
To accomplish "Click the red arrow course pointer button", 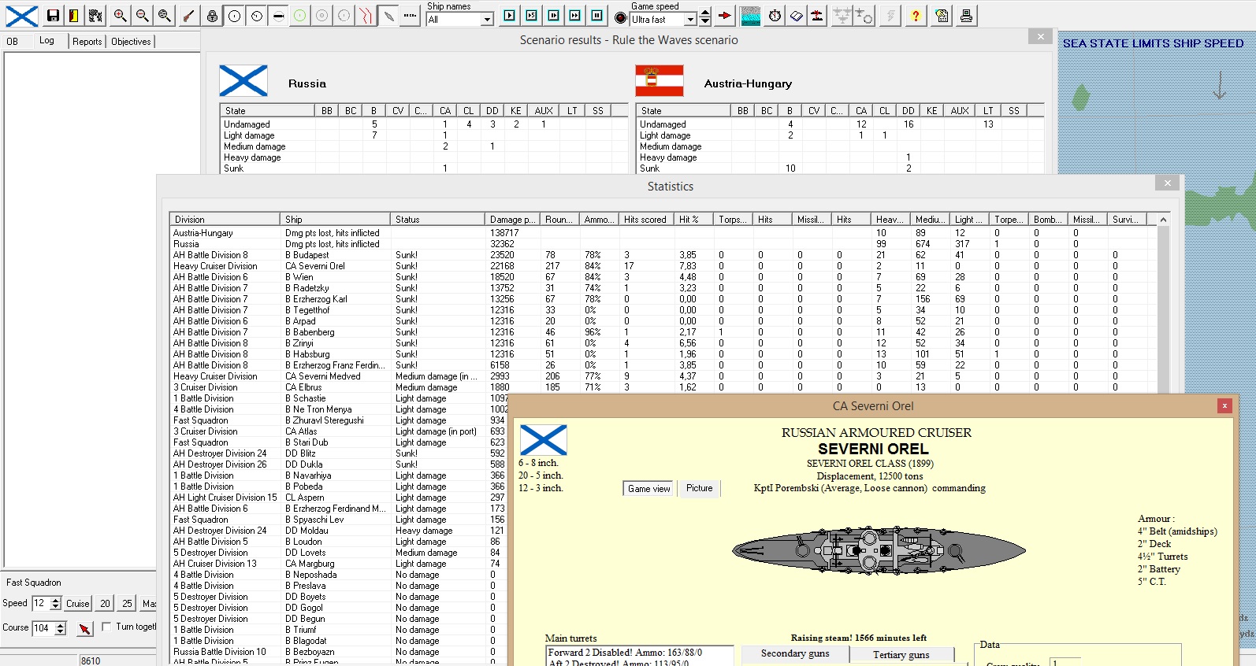I will [85, 628].
